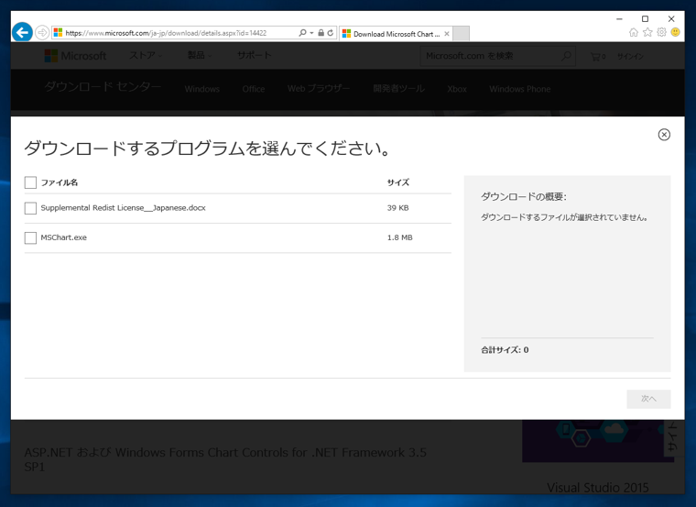Click the browser forward arrow button
The height and width of the screenshot is (507, 696).
pyautogui.click(x=42, y=33)
